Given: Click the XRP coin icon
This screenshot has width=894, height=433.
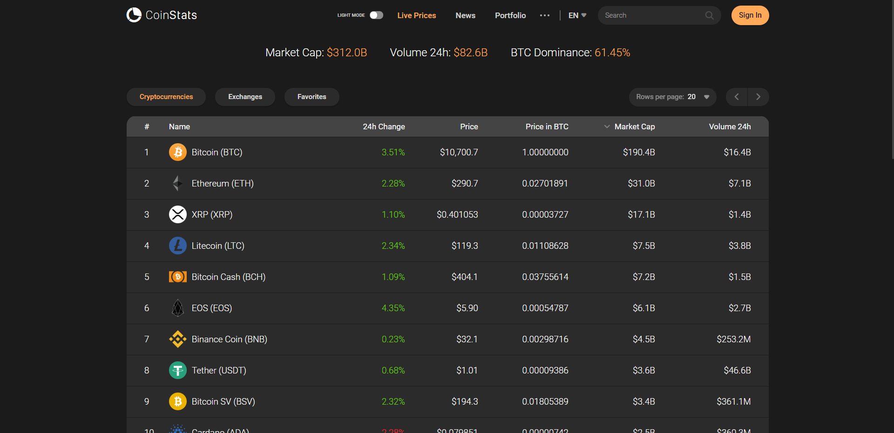Looking at the screenshot, I should (178, 214).
